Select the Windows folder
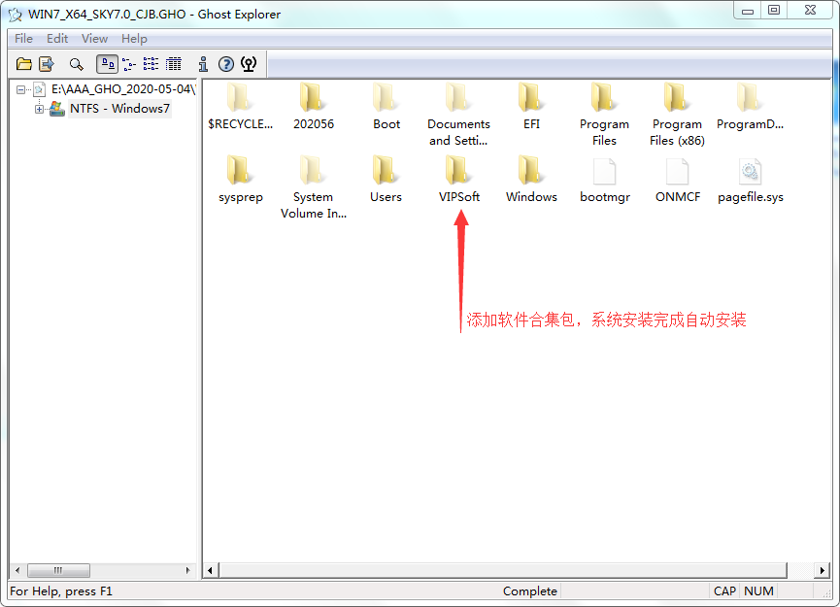This screenshot has height=607, width=840. 531,181
